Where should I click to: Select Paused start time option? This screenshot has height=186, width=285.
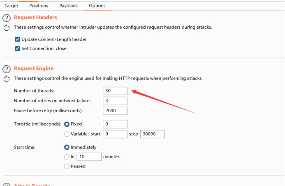(x=67, y=166)
